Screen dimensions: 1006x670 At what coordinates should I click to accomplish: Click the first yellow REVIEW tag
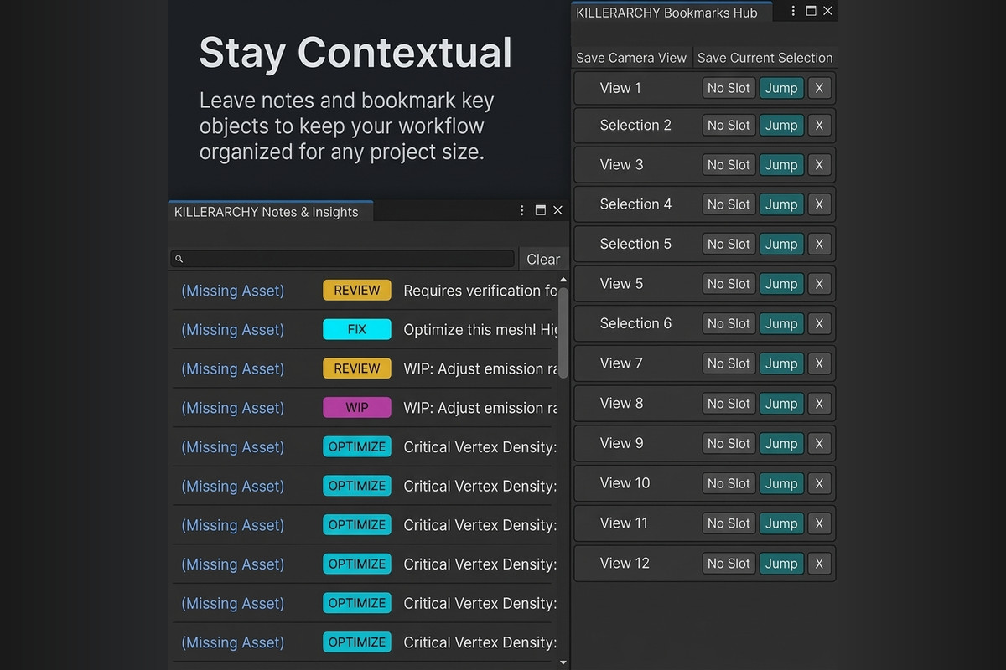click(357, 291)
